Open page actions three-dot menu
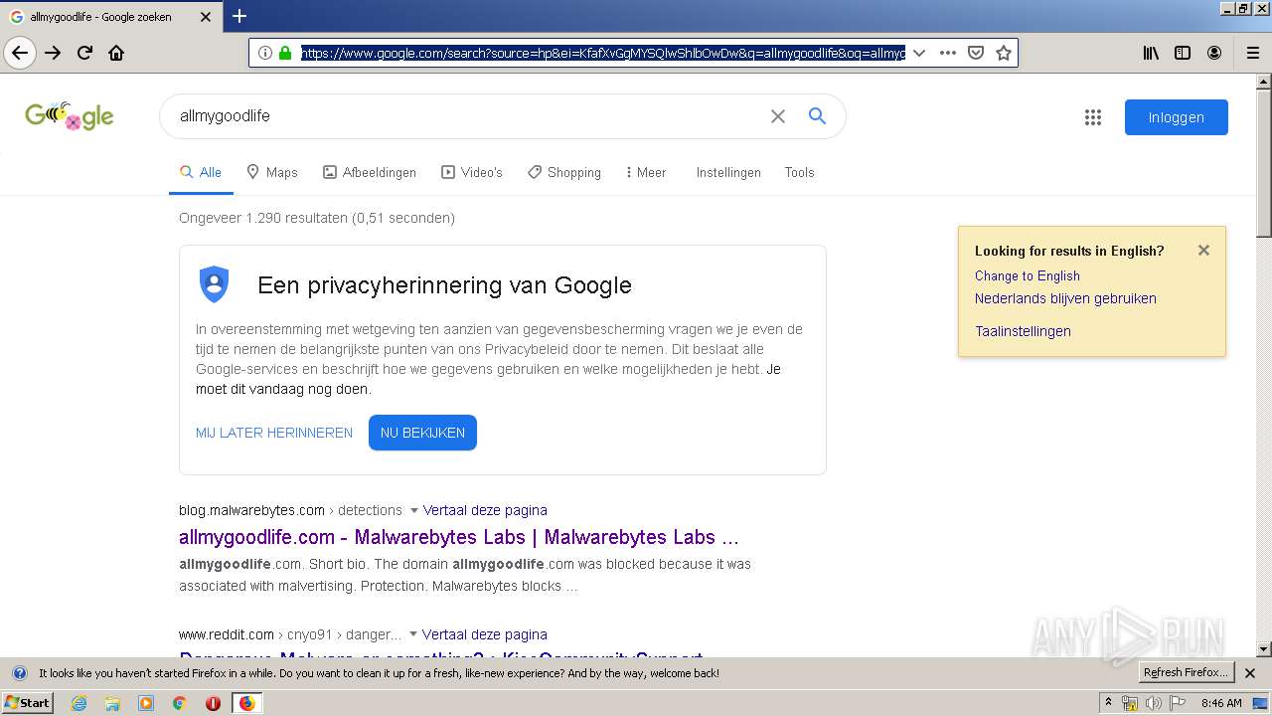 [x=948, y=53]
